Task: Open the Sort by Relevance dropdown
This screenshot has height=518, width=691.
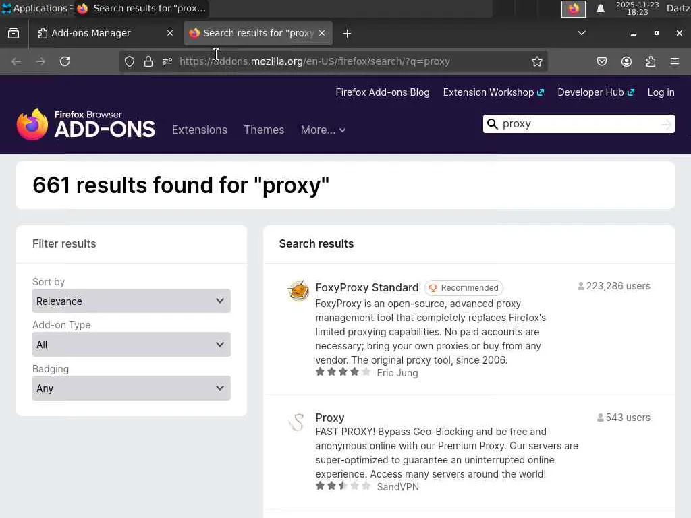Action: (x=132, y=301)
